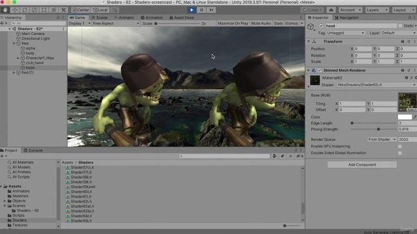Click the Base (RGB) texture thumbnail

click(x=407, y=102)
